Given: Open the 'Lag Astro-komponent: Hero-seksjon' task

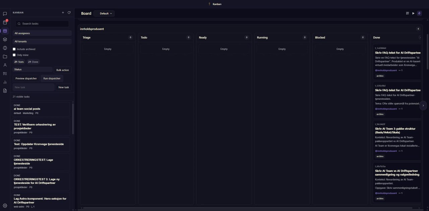Looking at the screenshot, I should [x=42, y=201].
